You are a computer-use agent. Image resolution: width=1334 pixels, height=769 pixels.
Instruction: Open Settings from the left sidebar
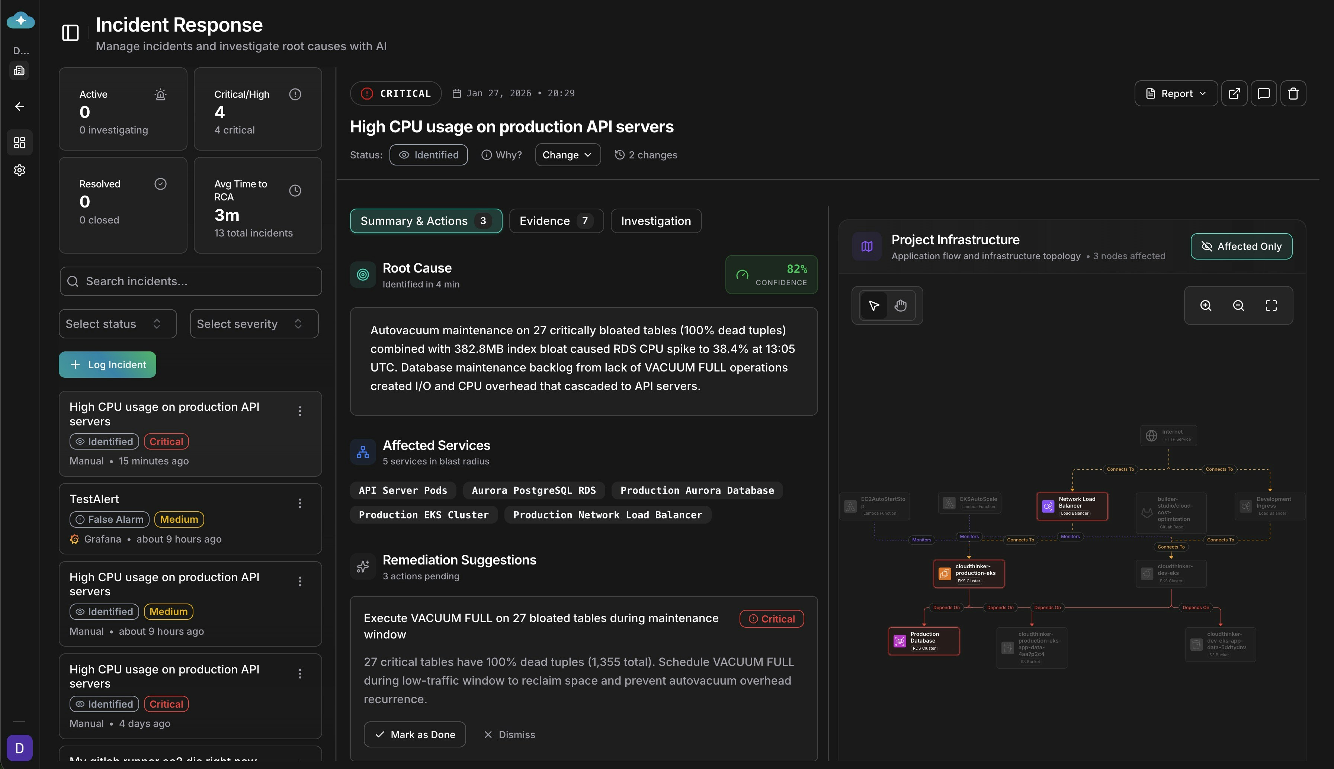tap(20, 170)
